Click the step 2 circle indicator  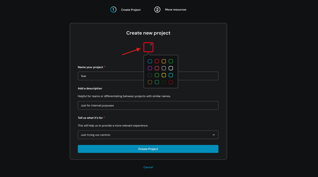157,10
